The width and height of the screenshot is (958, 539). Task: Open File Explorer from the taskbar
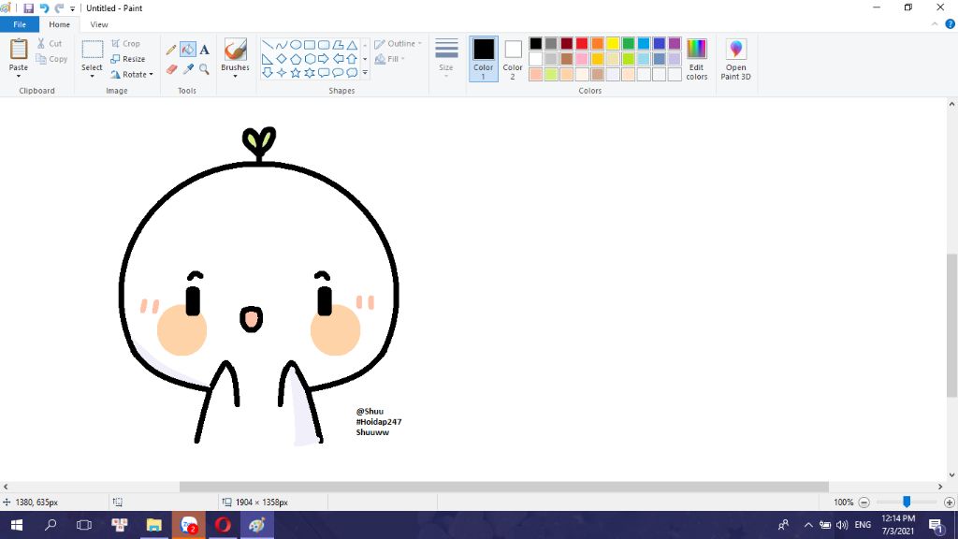154,525
